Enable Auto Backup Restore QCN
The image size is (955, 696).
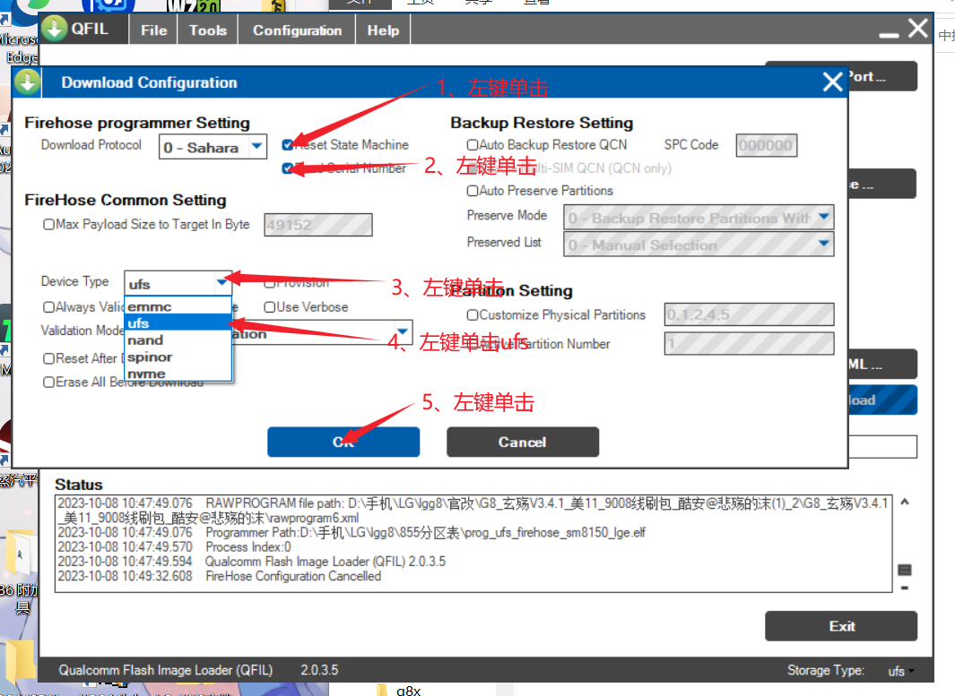point(473,144)
